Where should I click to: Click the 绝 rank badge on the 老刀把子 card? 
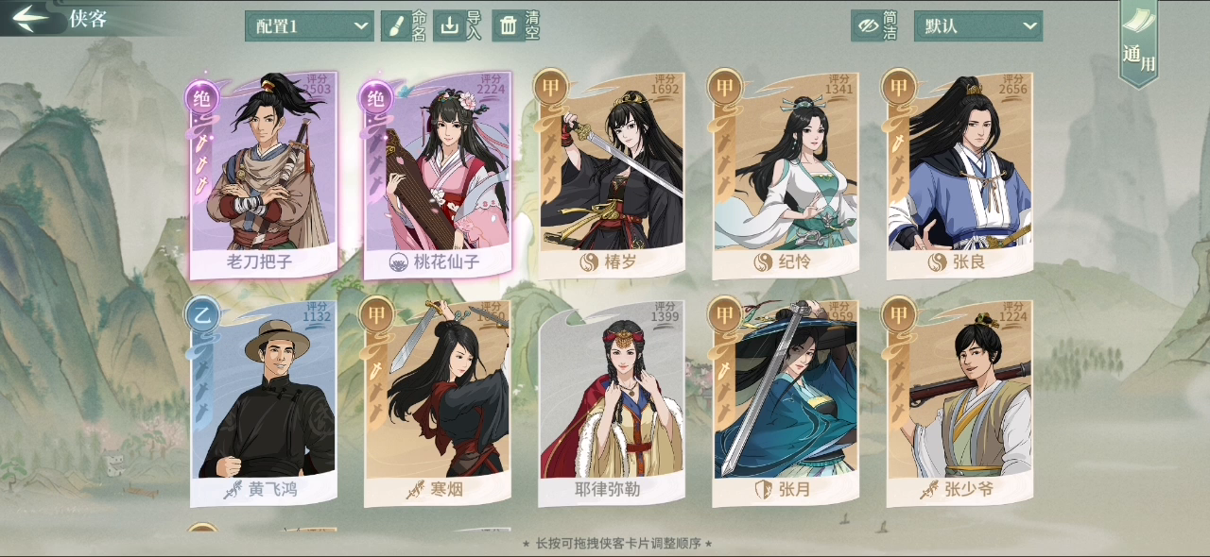[201, 97]
